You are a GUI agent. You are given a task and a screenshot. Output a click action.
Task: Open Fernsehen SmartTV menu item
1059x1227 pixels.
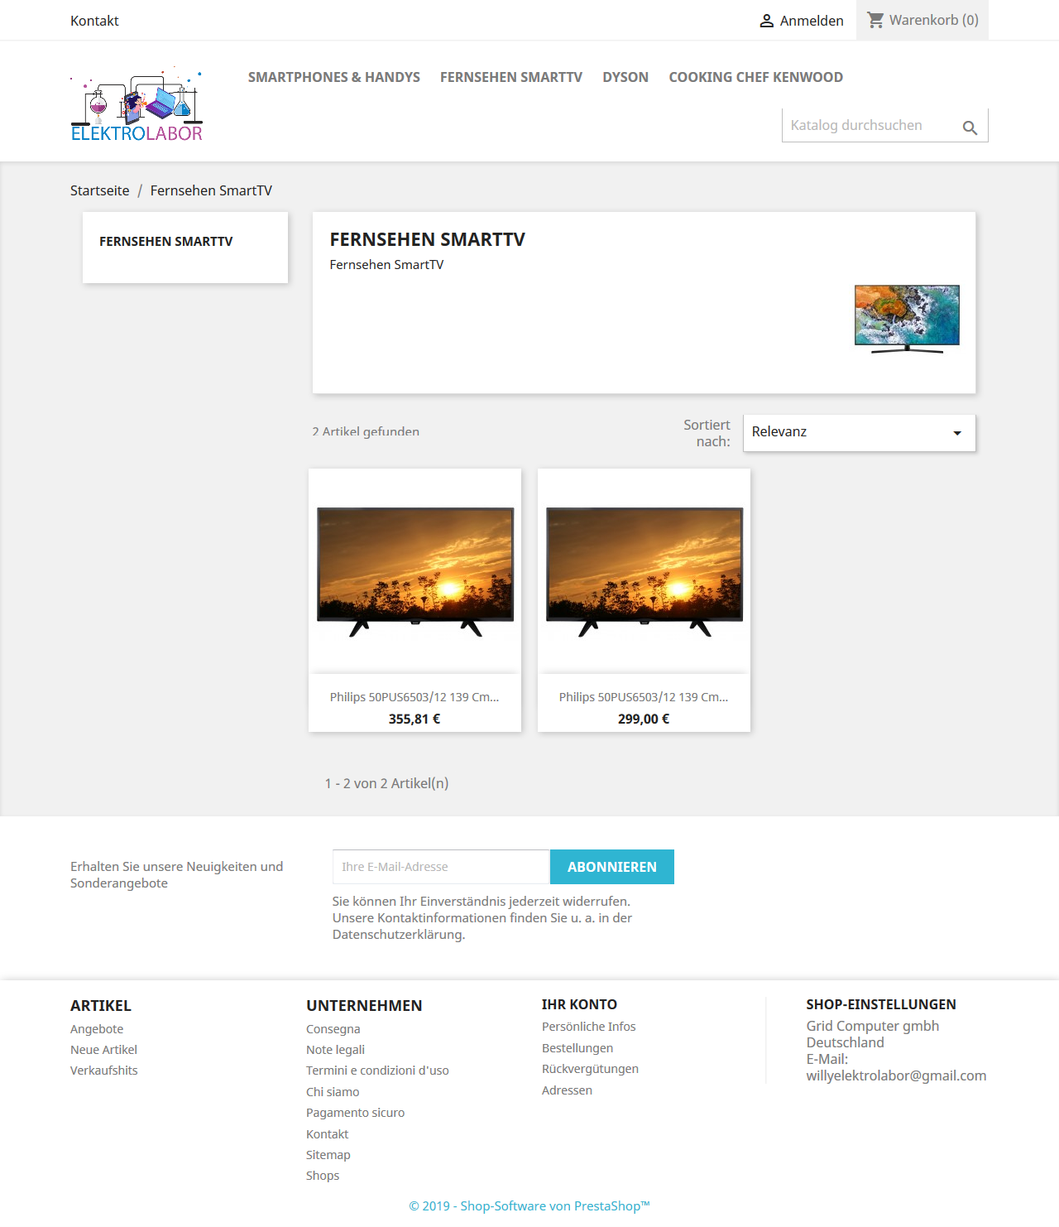[511, 77]
